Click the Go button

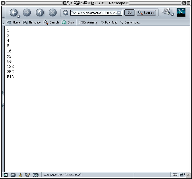[x=129, y=13]
